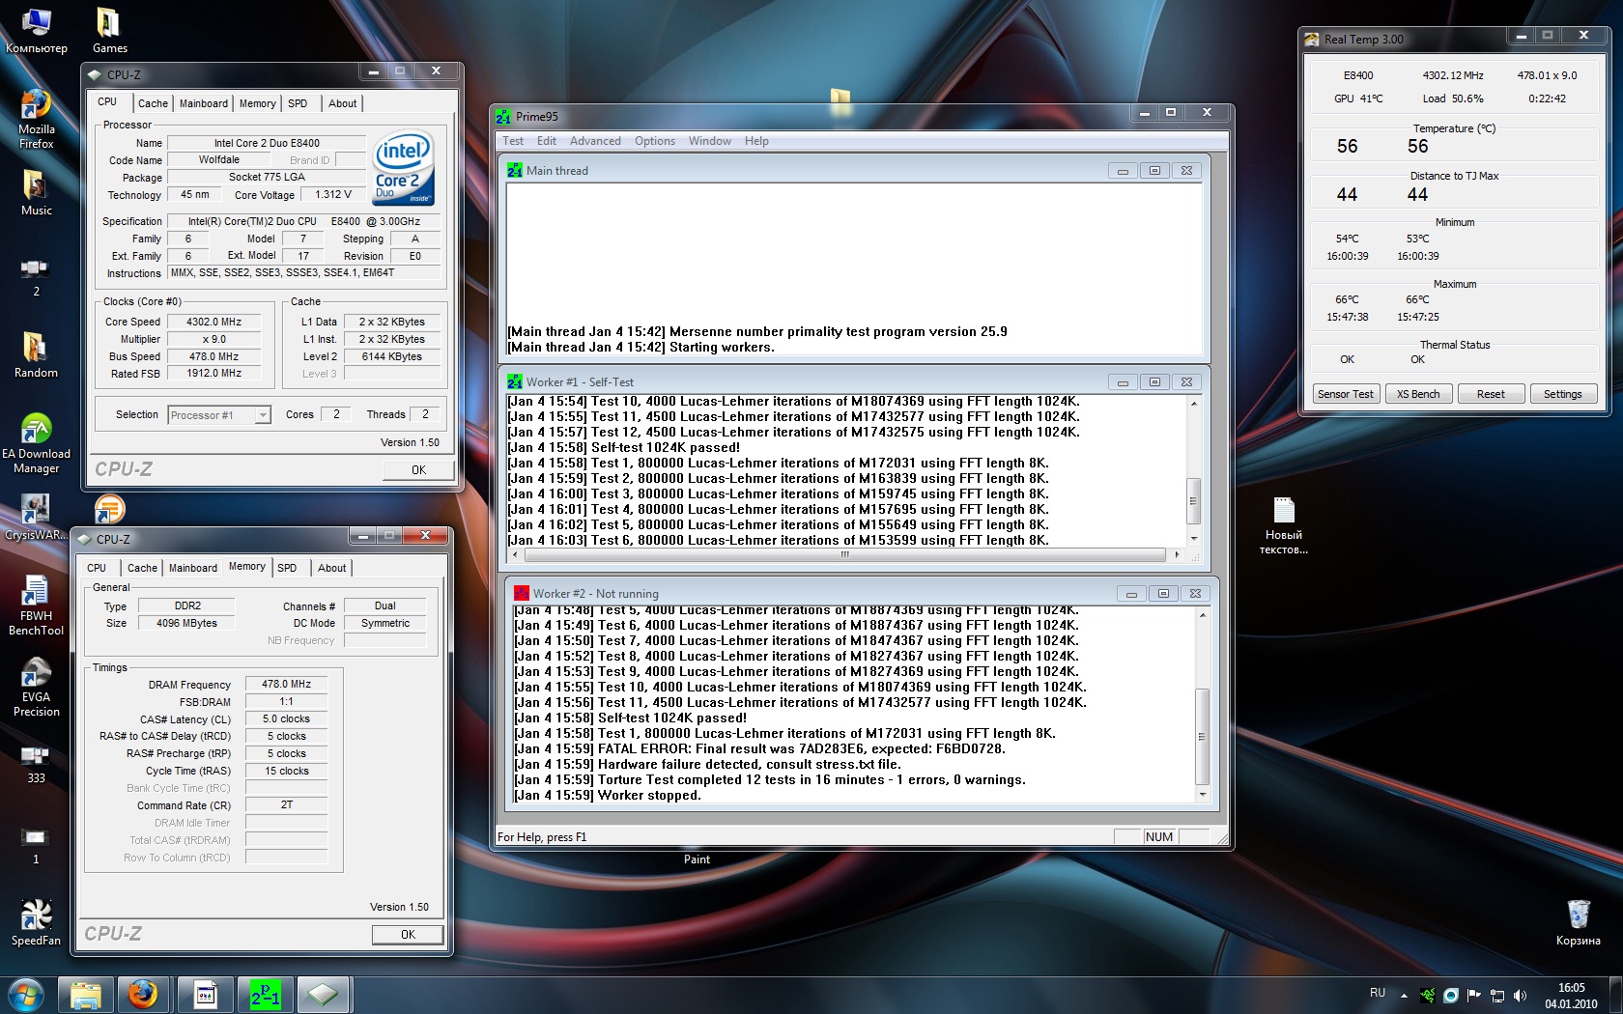
Task: Select the Новый текстов... text document icon
Action: 1284,524
